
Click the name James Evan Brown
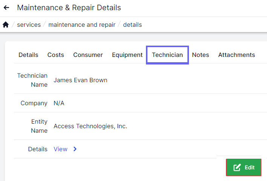[80, 80]
